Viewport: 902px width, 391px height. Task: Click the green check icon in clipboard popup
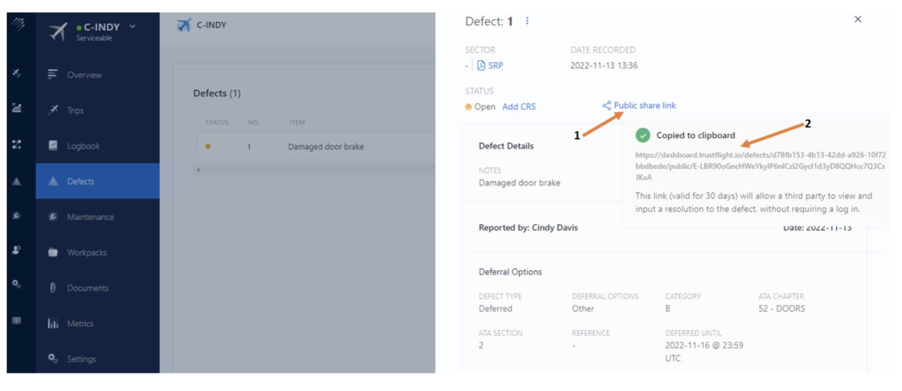point(643,135)
